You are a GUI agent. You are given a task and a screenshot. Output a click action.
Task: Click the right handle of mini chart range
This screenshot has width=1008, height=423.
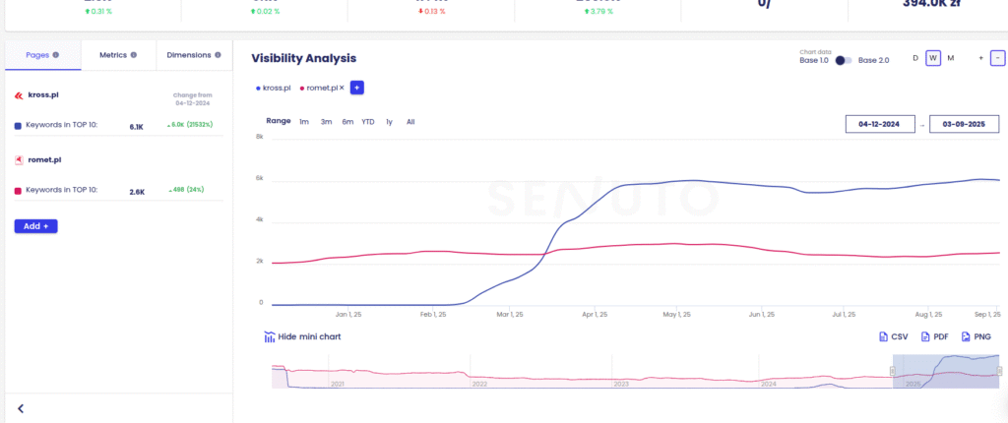click(x=998, y=371)
